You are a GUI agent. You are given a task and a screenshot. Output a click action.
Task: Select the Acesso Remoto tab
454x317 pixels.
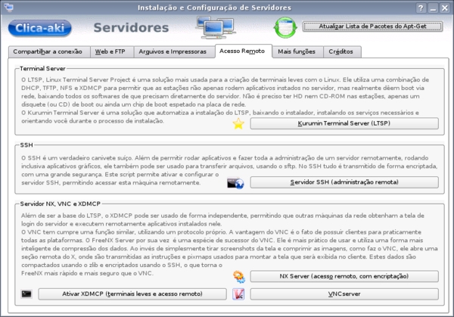pos(244,51)
